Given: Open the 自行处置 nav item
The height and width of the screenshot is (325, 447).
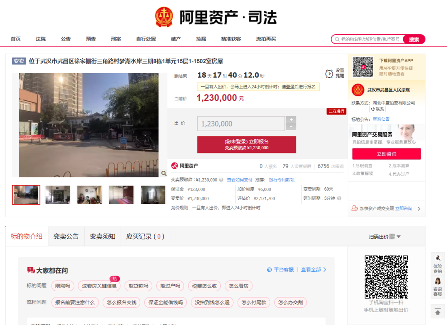Looking at the screenshot, I should (146, 39).
